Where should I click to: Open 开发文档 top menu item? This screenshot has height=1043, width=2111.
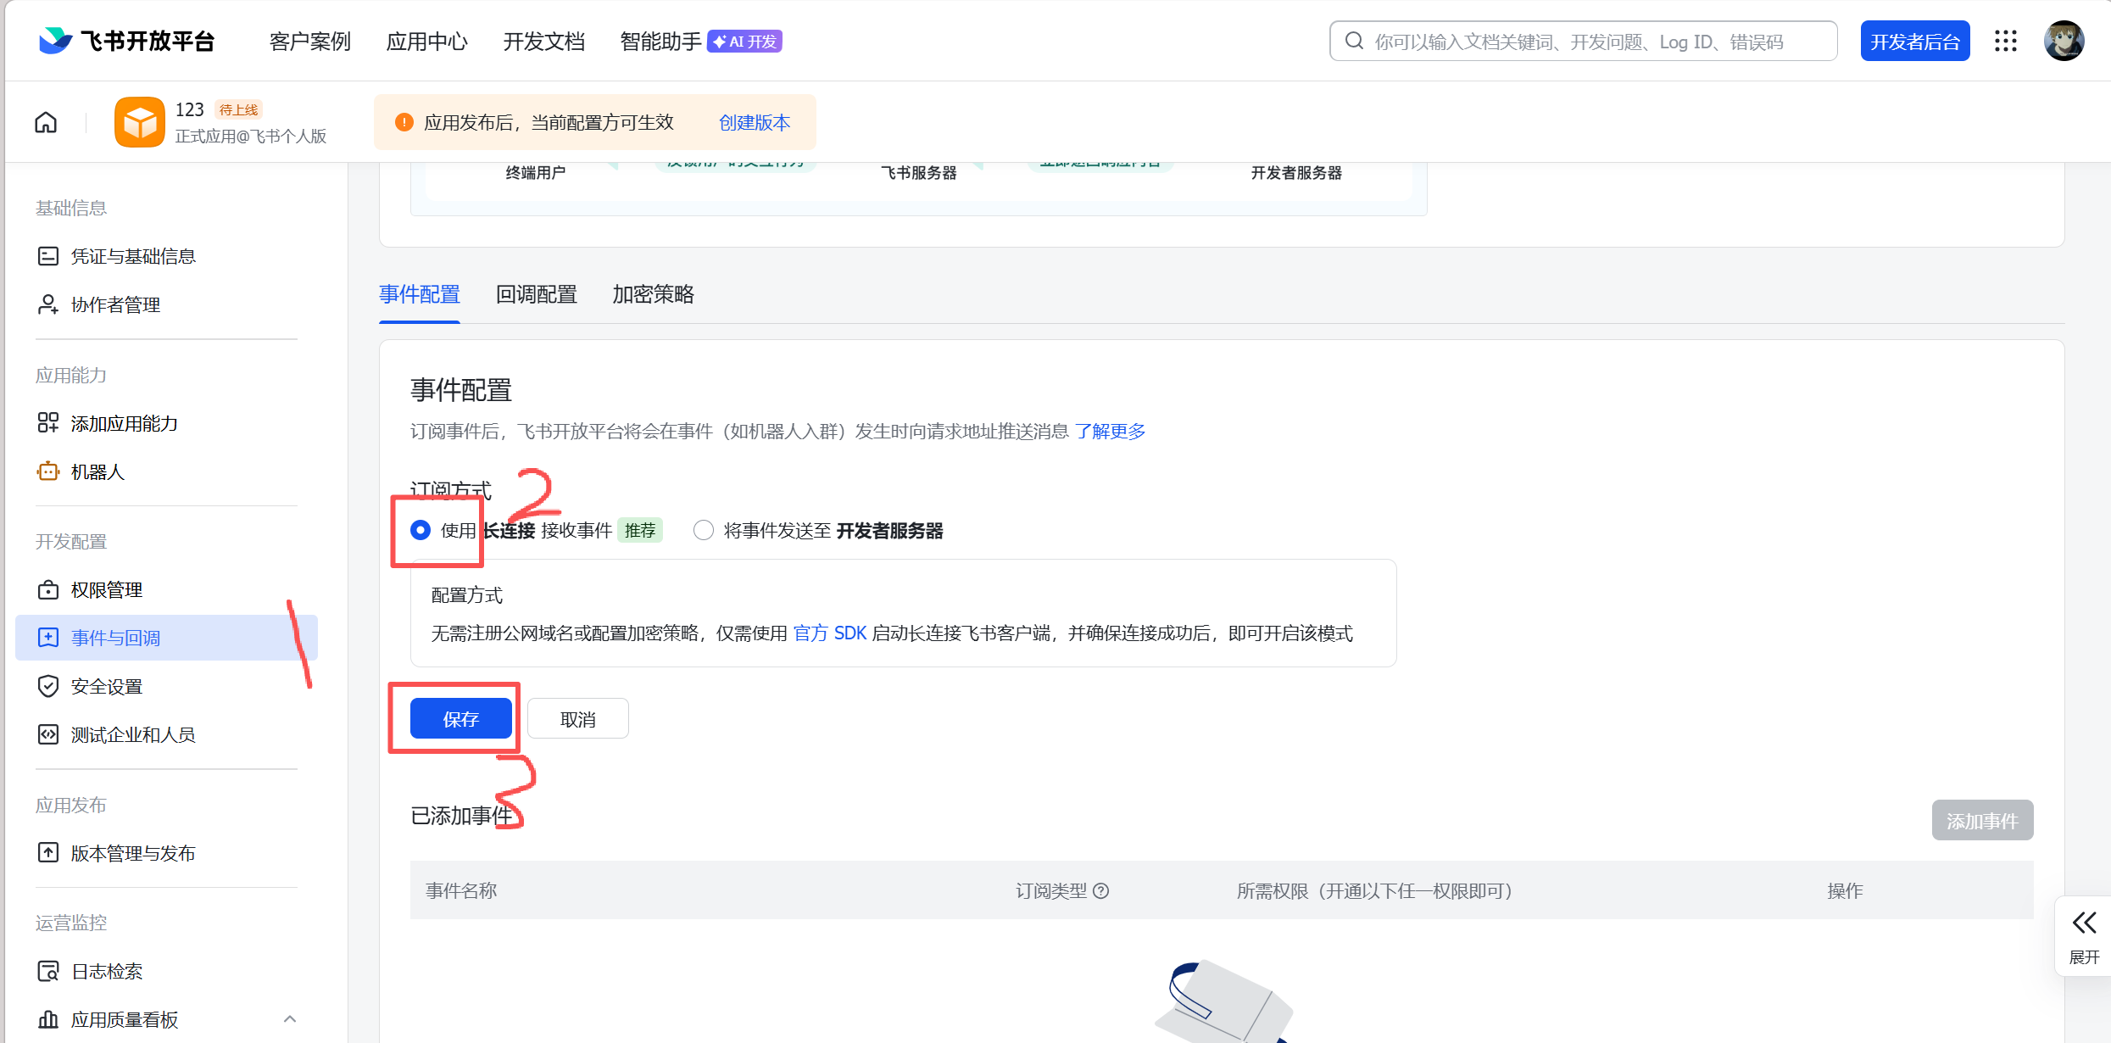[543, 42]
